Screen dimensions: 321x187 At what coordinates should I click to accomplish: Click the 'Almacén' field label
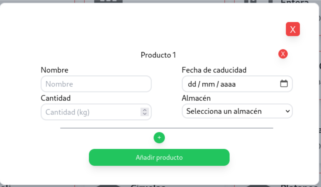196,98
